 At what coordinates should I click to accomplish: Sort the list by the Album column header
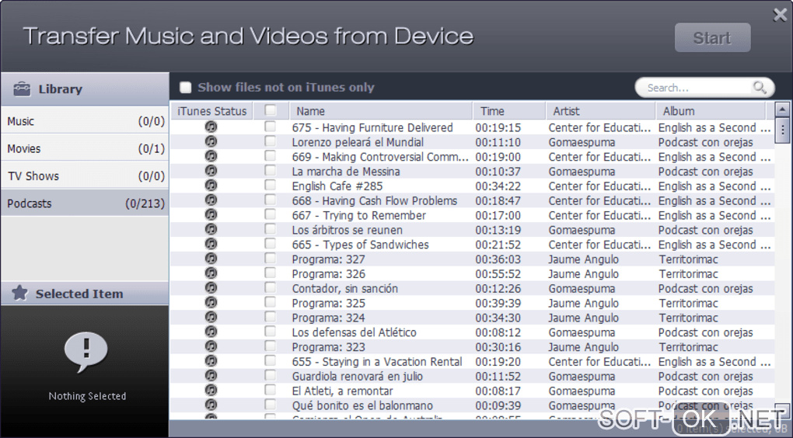[x=710, y=111]
